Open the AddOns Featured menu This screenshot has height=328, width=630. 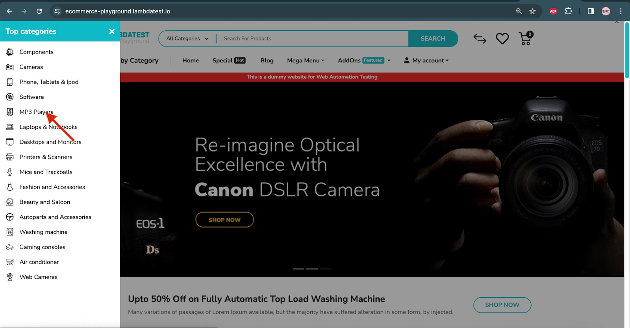[364, 61]
